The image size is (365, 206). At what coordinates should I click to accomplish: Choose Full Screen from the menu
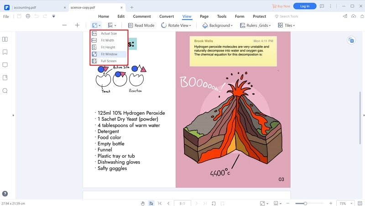pyautogui.click(x=109, y=61)
